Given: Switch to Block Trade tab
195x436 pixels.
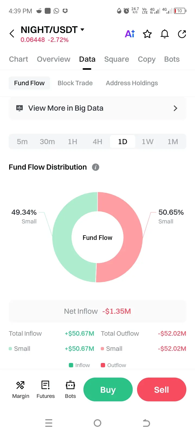Looking at the screenshot, I should coord(75,83).
